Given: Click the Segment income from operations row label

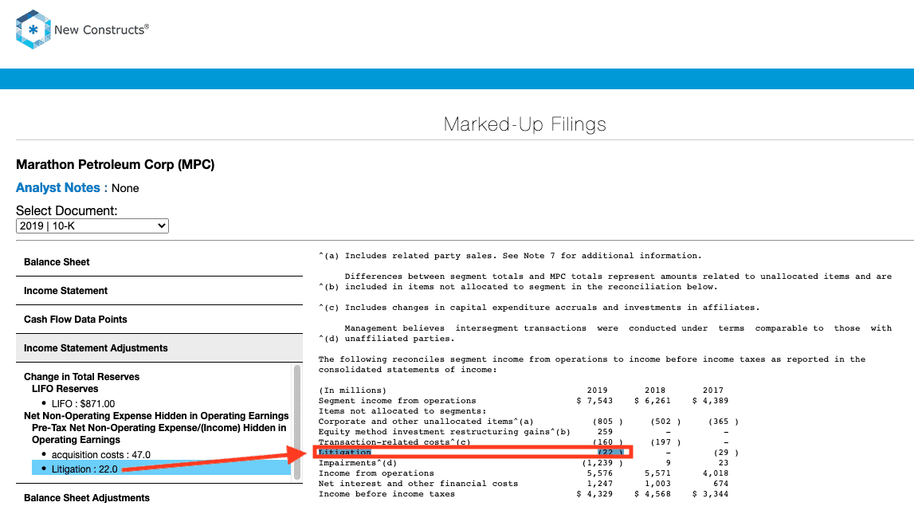Looking at the screenshot, I should 397,401.
